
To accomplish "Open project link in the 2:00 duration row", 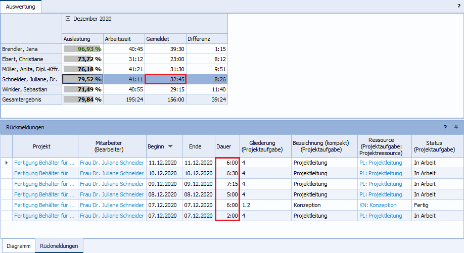I will coord(44,216).
